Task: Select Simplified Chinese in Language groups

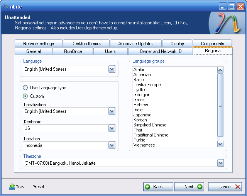Action: pos(150,125)
